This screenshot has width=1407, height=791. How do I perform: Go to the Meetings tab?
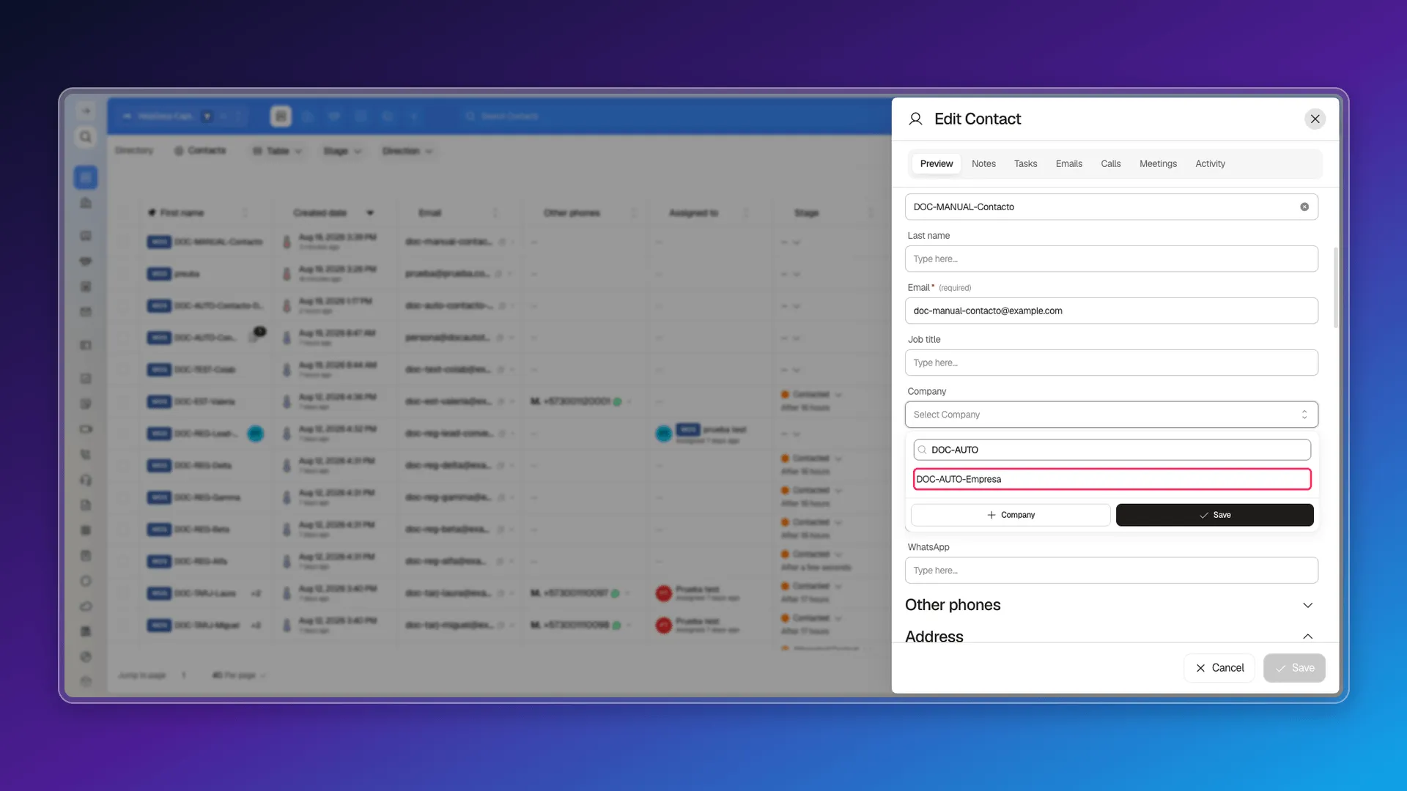coord(1158,164)
